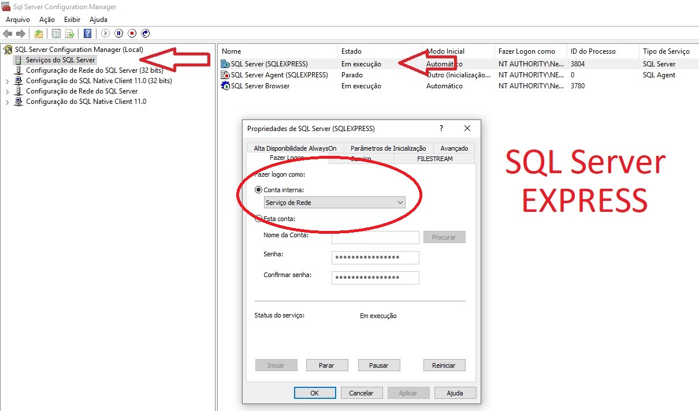
Task: Switch to the FILESTREAM tab
Action: pyautogui.click(x=434, y=159)
